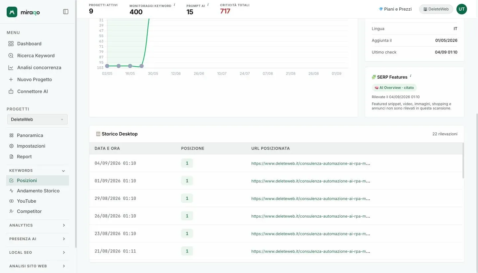Click the Posizioni checkbox icon
The image size is (478, 273).
[12, 180]
